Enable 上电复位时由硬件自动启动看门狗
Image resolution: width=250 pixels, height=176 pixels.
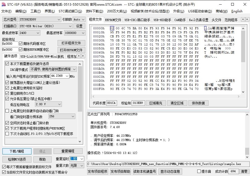pos(7,111)
